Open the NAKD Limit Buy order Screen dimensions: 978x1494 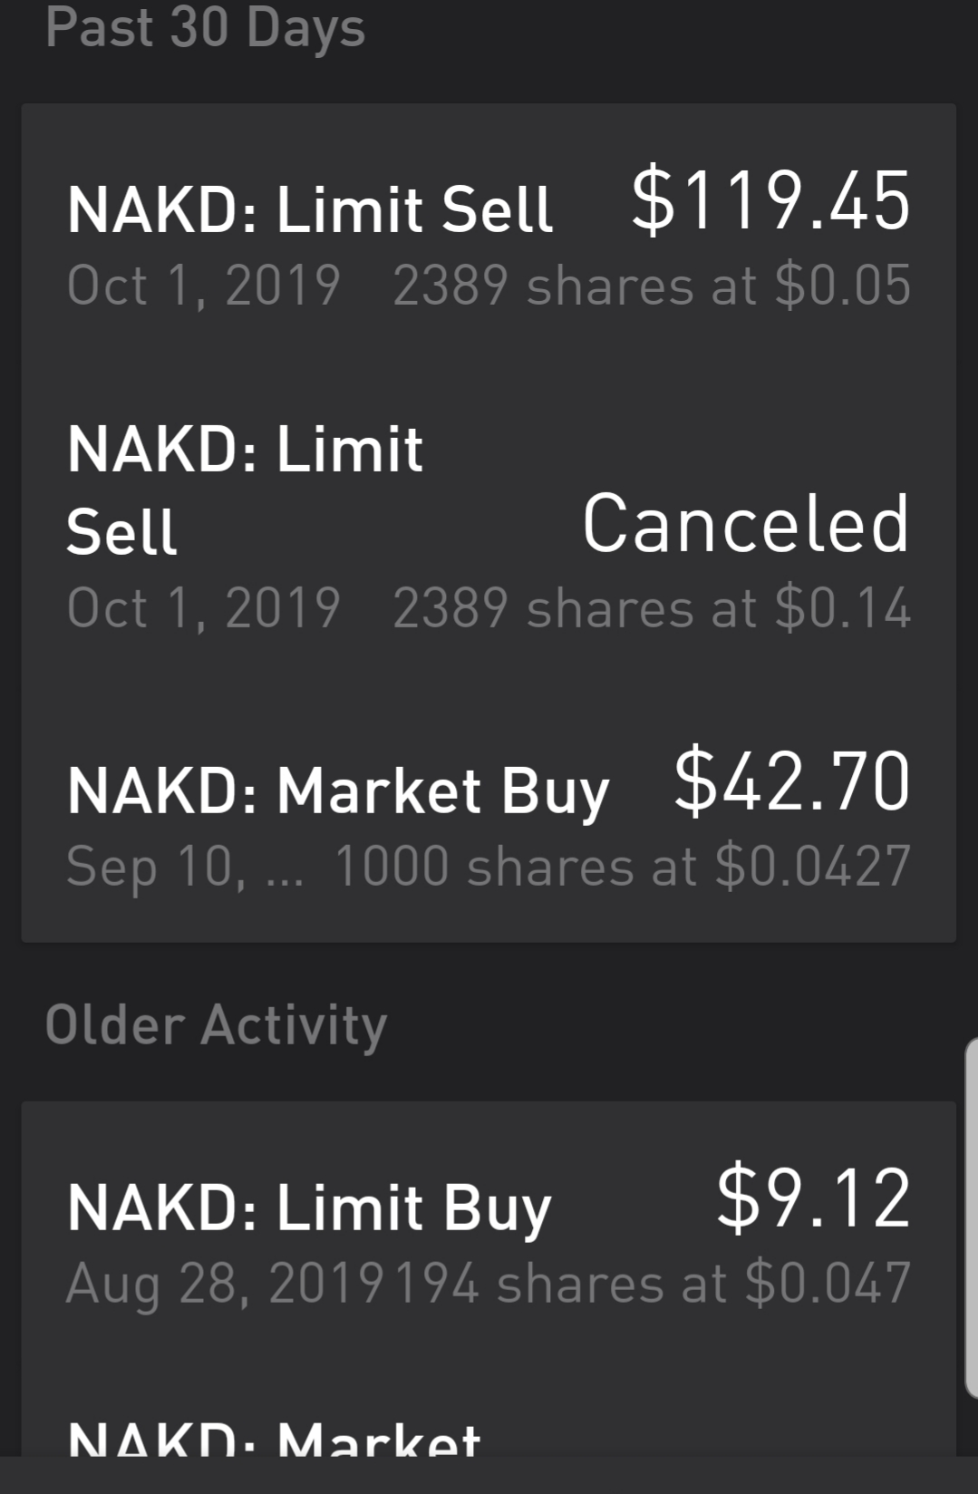[x=309, y=1208]
